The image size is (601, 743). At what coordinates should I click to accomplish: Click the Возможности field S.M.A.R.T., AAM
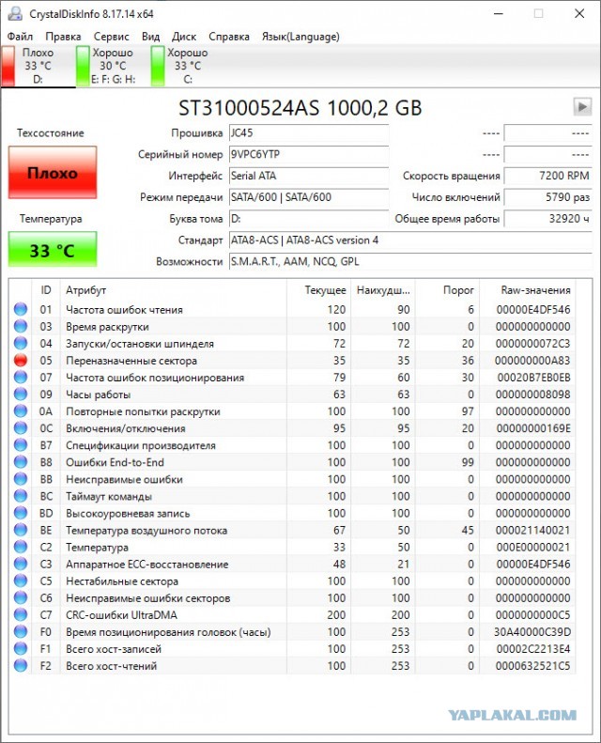(410, 261)
